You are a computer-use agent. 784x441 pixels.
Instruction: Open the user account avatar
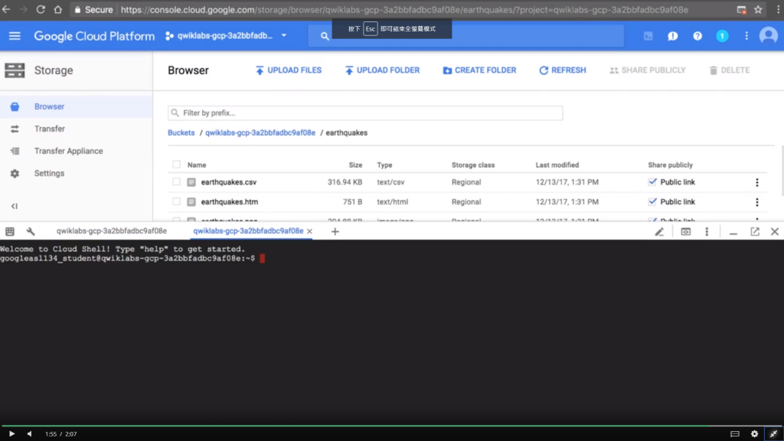coord(768,36)
